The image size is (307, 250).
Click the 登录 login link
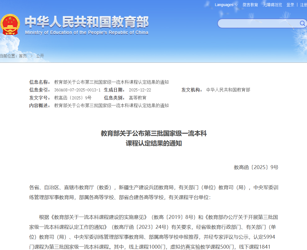(x=290, y=5)
